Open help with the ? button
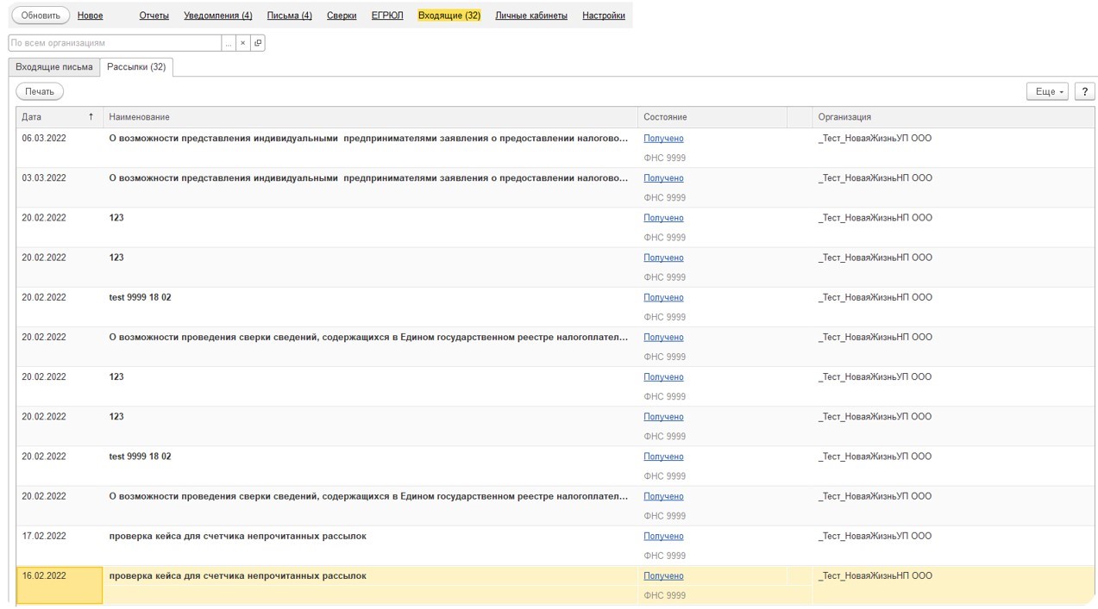 1084,91
